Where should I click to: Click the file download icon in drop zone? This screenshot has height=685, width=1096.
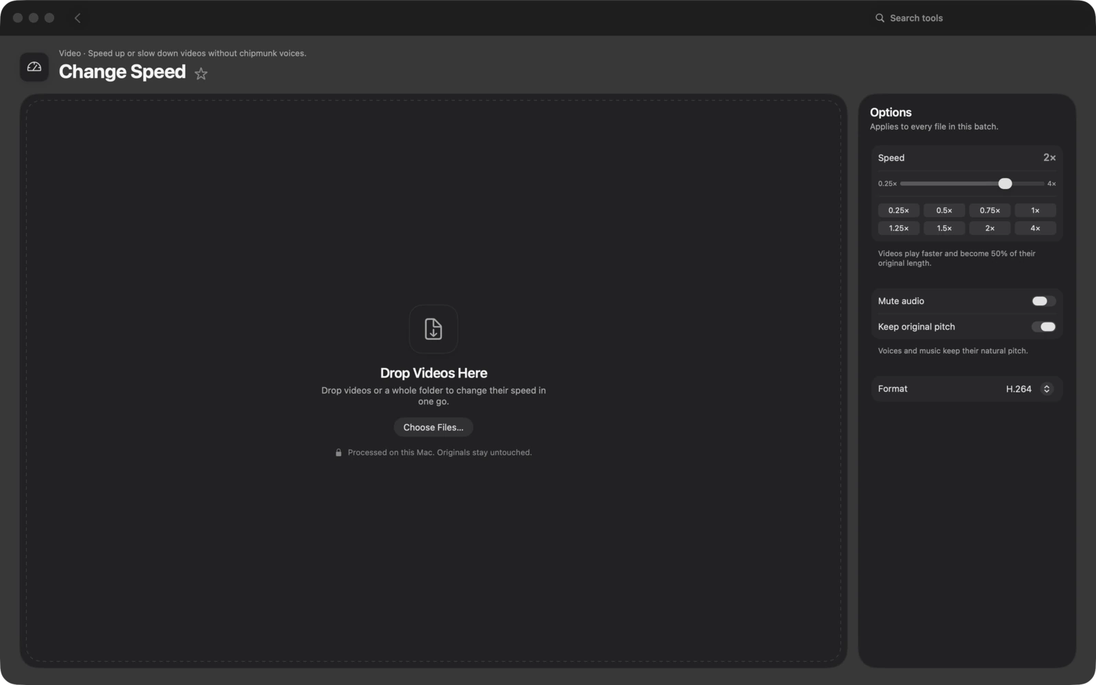(434, 329)
